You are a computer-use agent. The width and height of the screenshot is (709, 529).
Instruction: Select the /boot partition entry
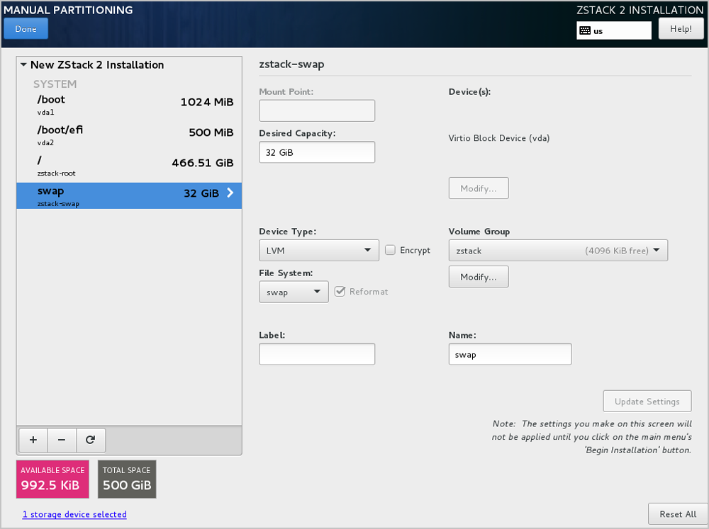[129, 103]
